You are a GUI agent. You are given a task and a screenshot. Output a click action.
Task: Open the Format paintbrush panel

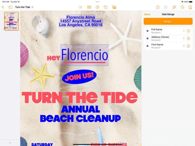pyautogui.click(x=174, y=7)
